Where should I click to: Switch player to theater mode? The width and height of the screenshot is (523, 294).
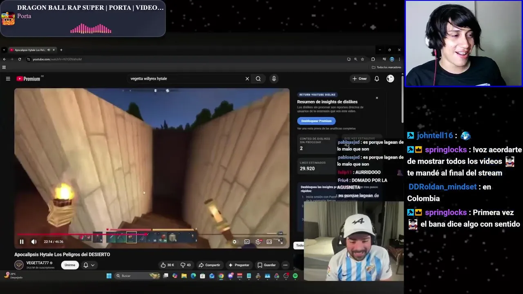click(x=269, y=242)
